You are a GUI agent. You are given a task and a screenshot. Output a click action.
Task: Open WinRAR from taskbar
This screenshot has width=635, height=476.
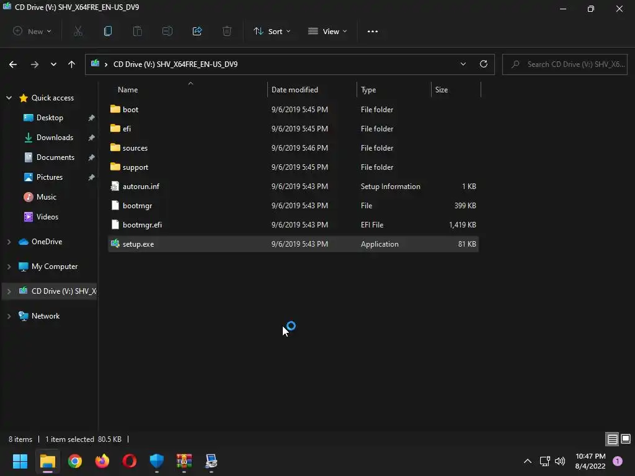point(184,461)
